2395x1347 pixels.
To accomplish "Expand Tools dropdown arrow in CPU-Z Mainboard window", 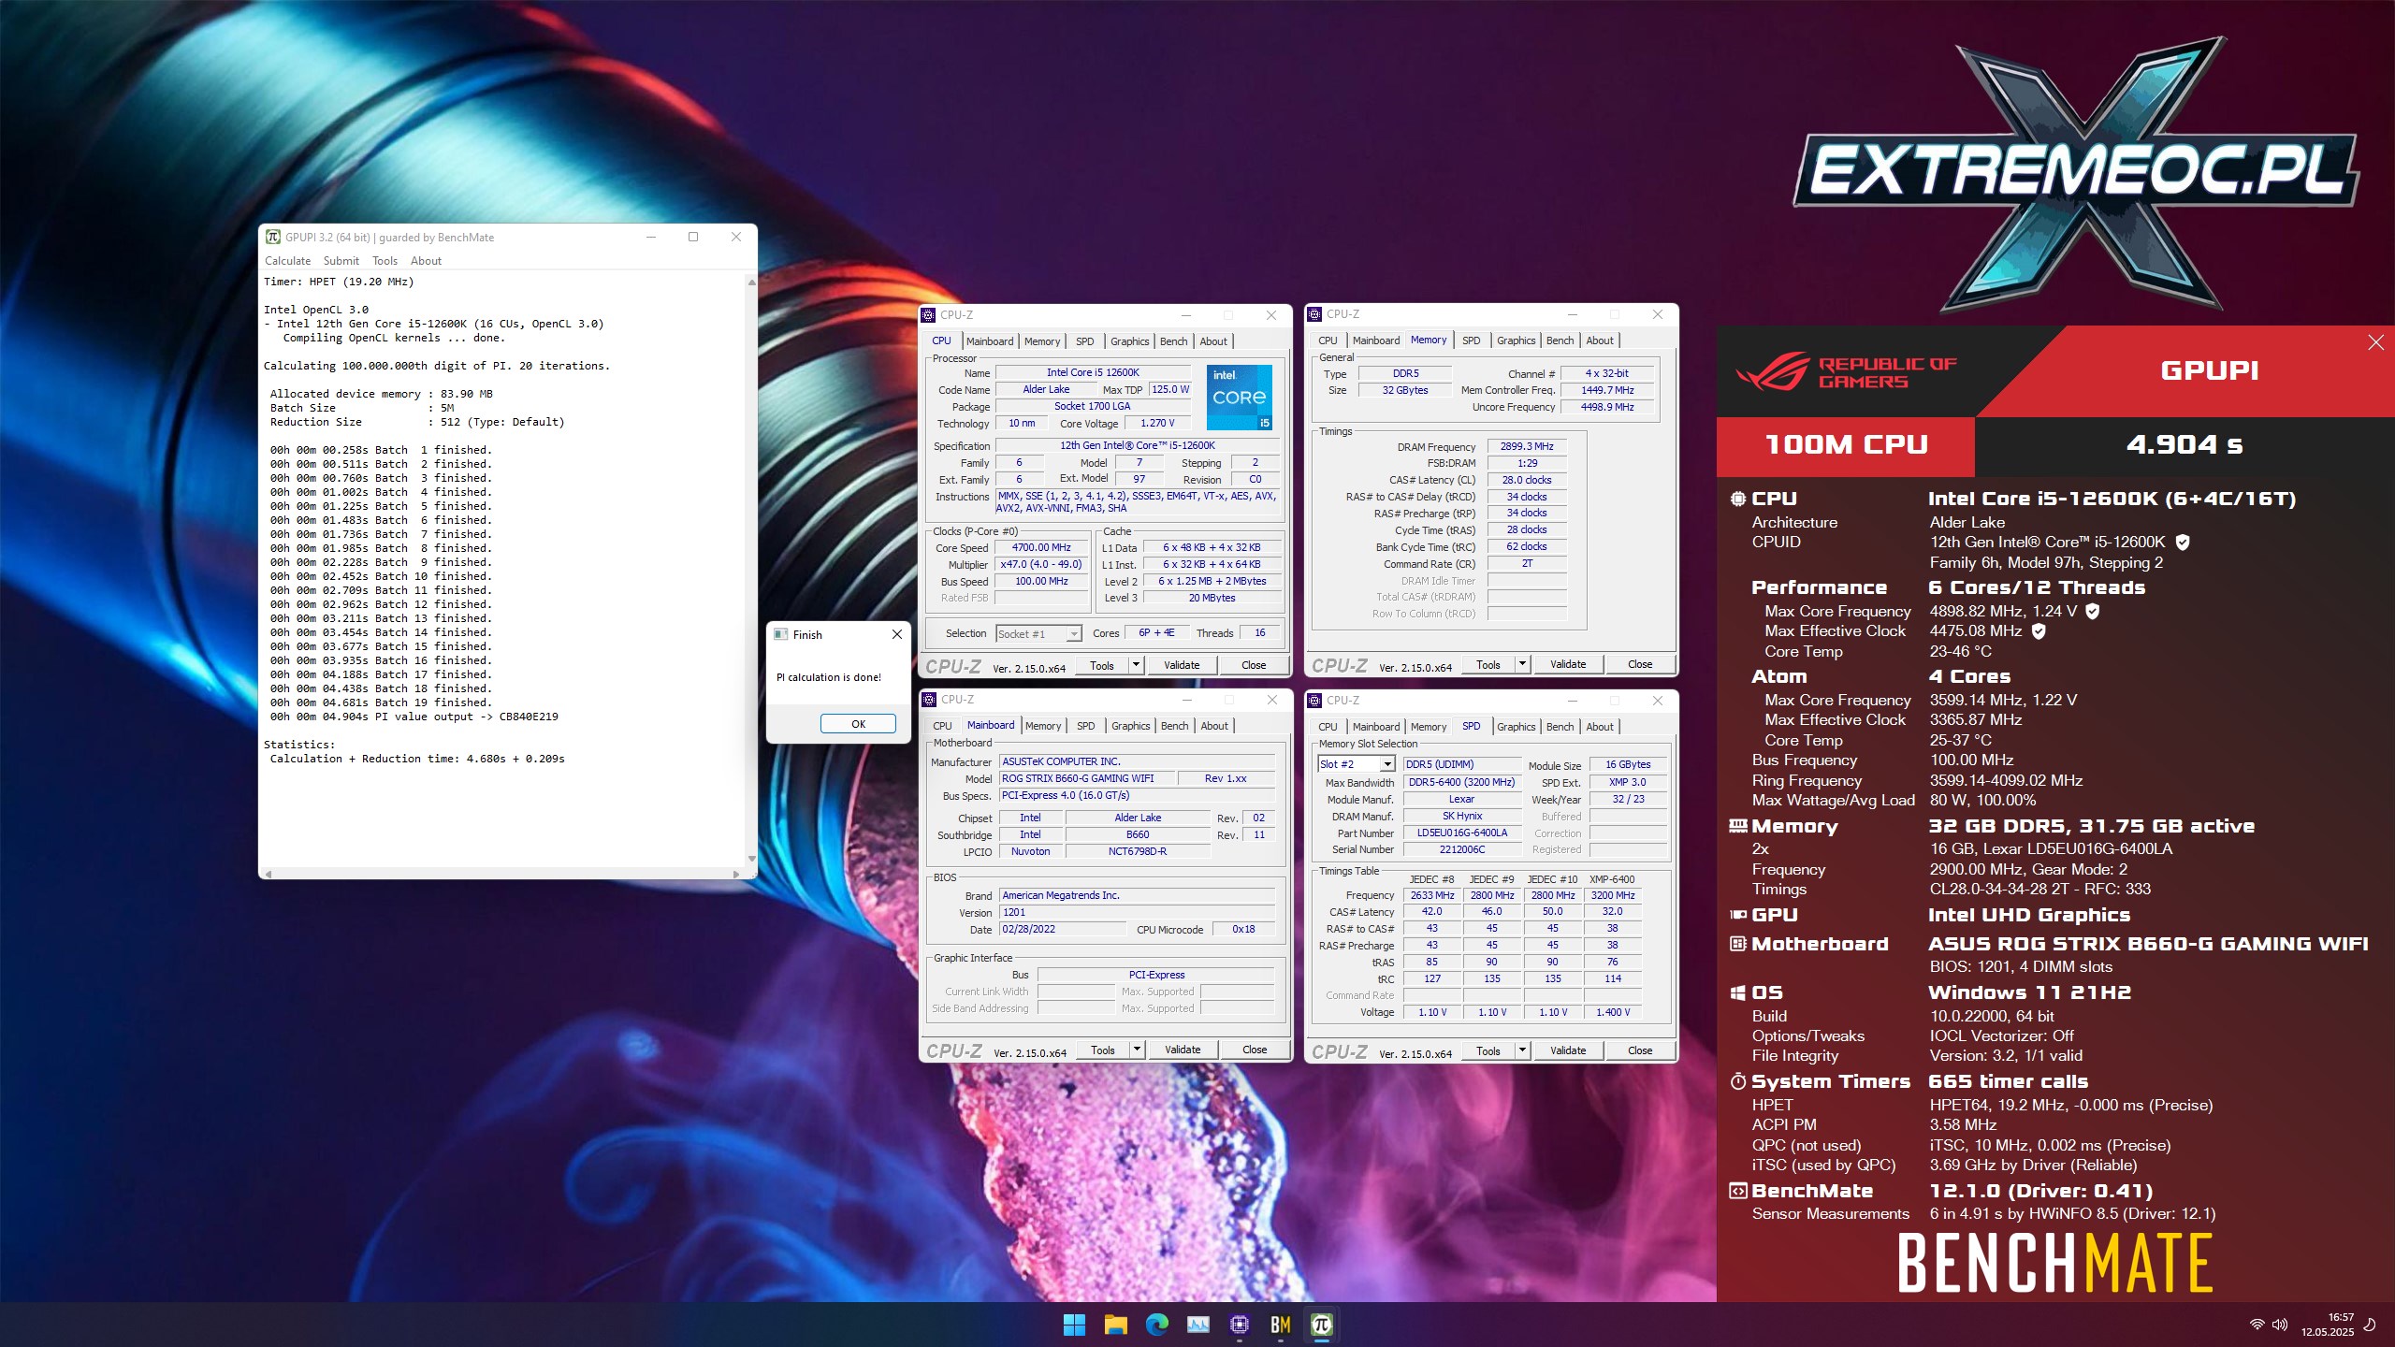I will click(1137, 1050).
